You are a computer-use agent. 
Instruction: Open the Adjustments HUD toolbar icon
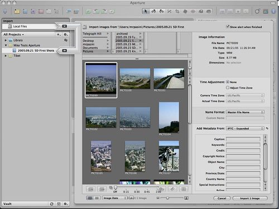pos(266,11)
